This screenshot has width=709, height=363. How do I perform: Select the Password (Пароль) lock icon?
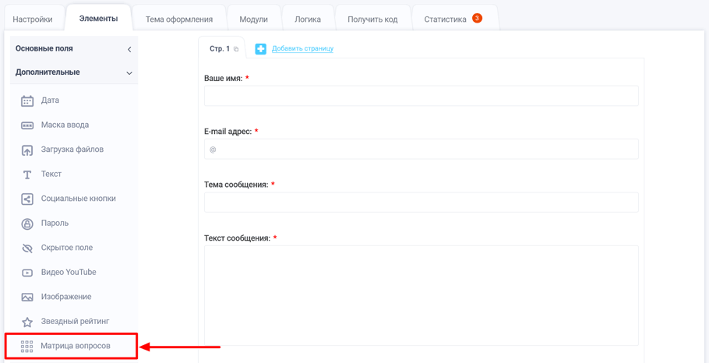(27, 224)
